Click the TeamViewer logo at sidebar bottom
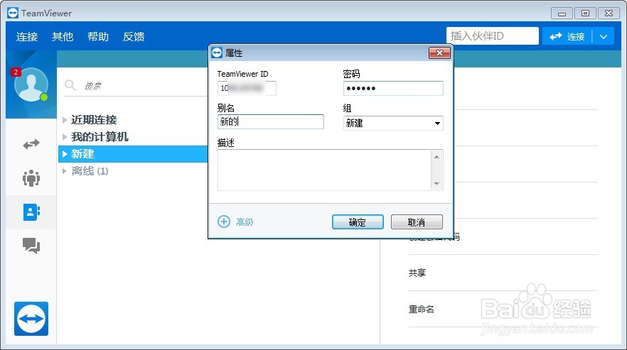The height and width of the screenshot is (350, 627). 31,319
